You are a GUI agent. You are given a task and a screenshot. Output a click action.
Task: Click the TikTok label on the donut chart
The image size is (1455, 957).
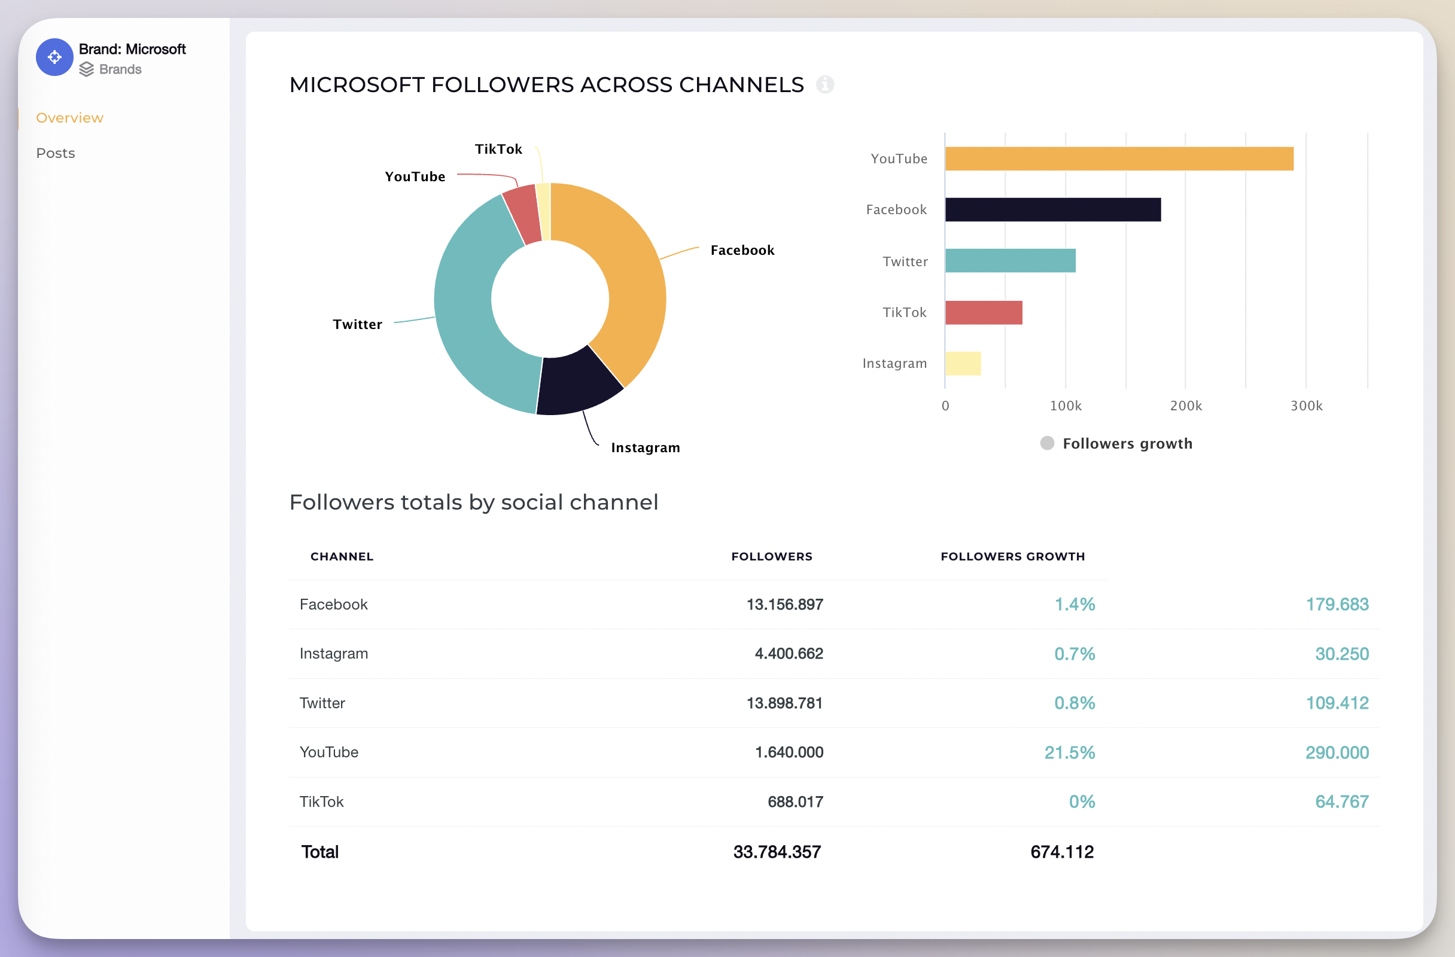(498, 150)
